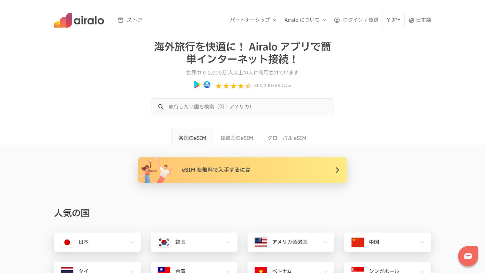Click the banner right arrow chevron
The image size is (485, 273).
tap(337, 170)
